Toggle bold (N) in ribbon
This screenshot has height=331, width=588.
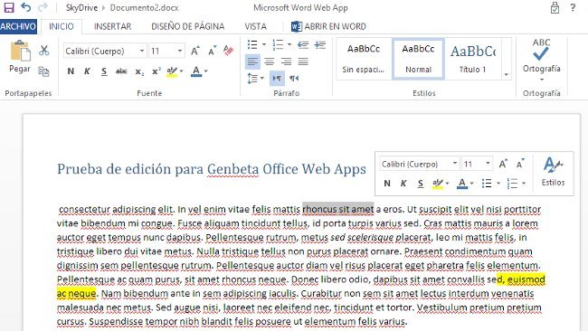(x=71, y=71)
